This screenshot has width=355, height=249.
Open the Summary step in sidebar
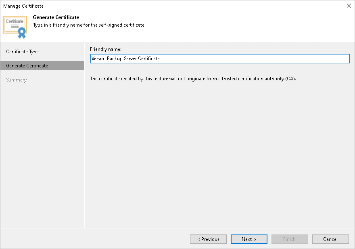pyautogui.click(x=16, y=80)
